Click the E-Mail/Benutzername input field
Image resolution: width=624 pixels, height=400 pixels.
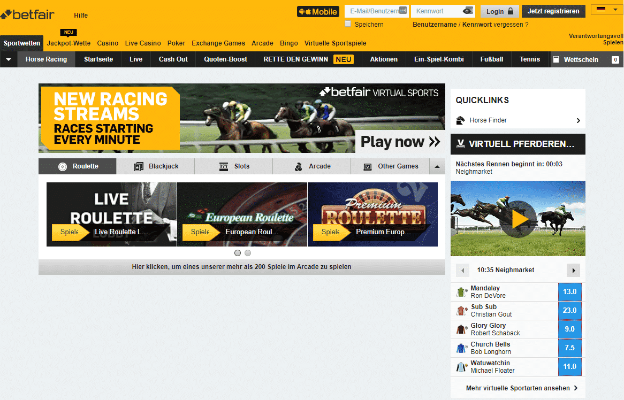pos(376,11)
